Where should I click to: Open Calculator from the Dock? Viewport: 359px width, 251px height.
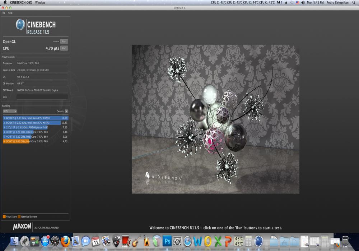pos(249,241)
